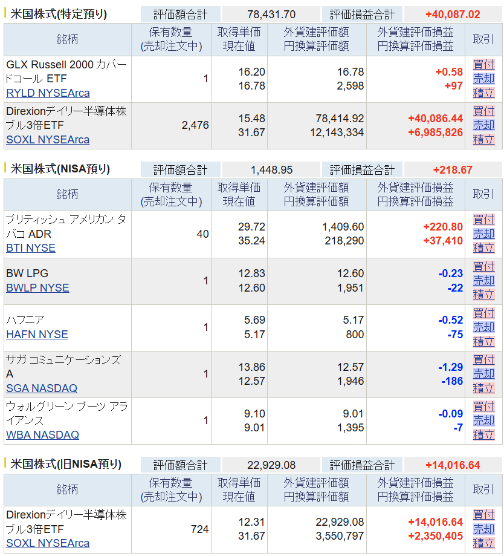Click 売却 for the BTI row
This screenshot has height=556, width=504.
coord(483,234)
